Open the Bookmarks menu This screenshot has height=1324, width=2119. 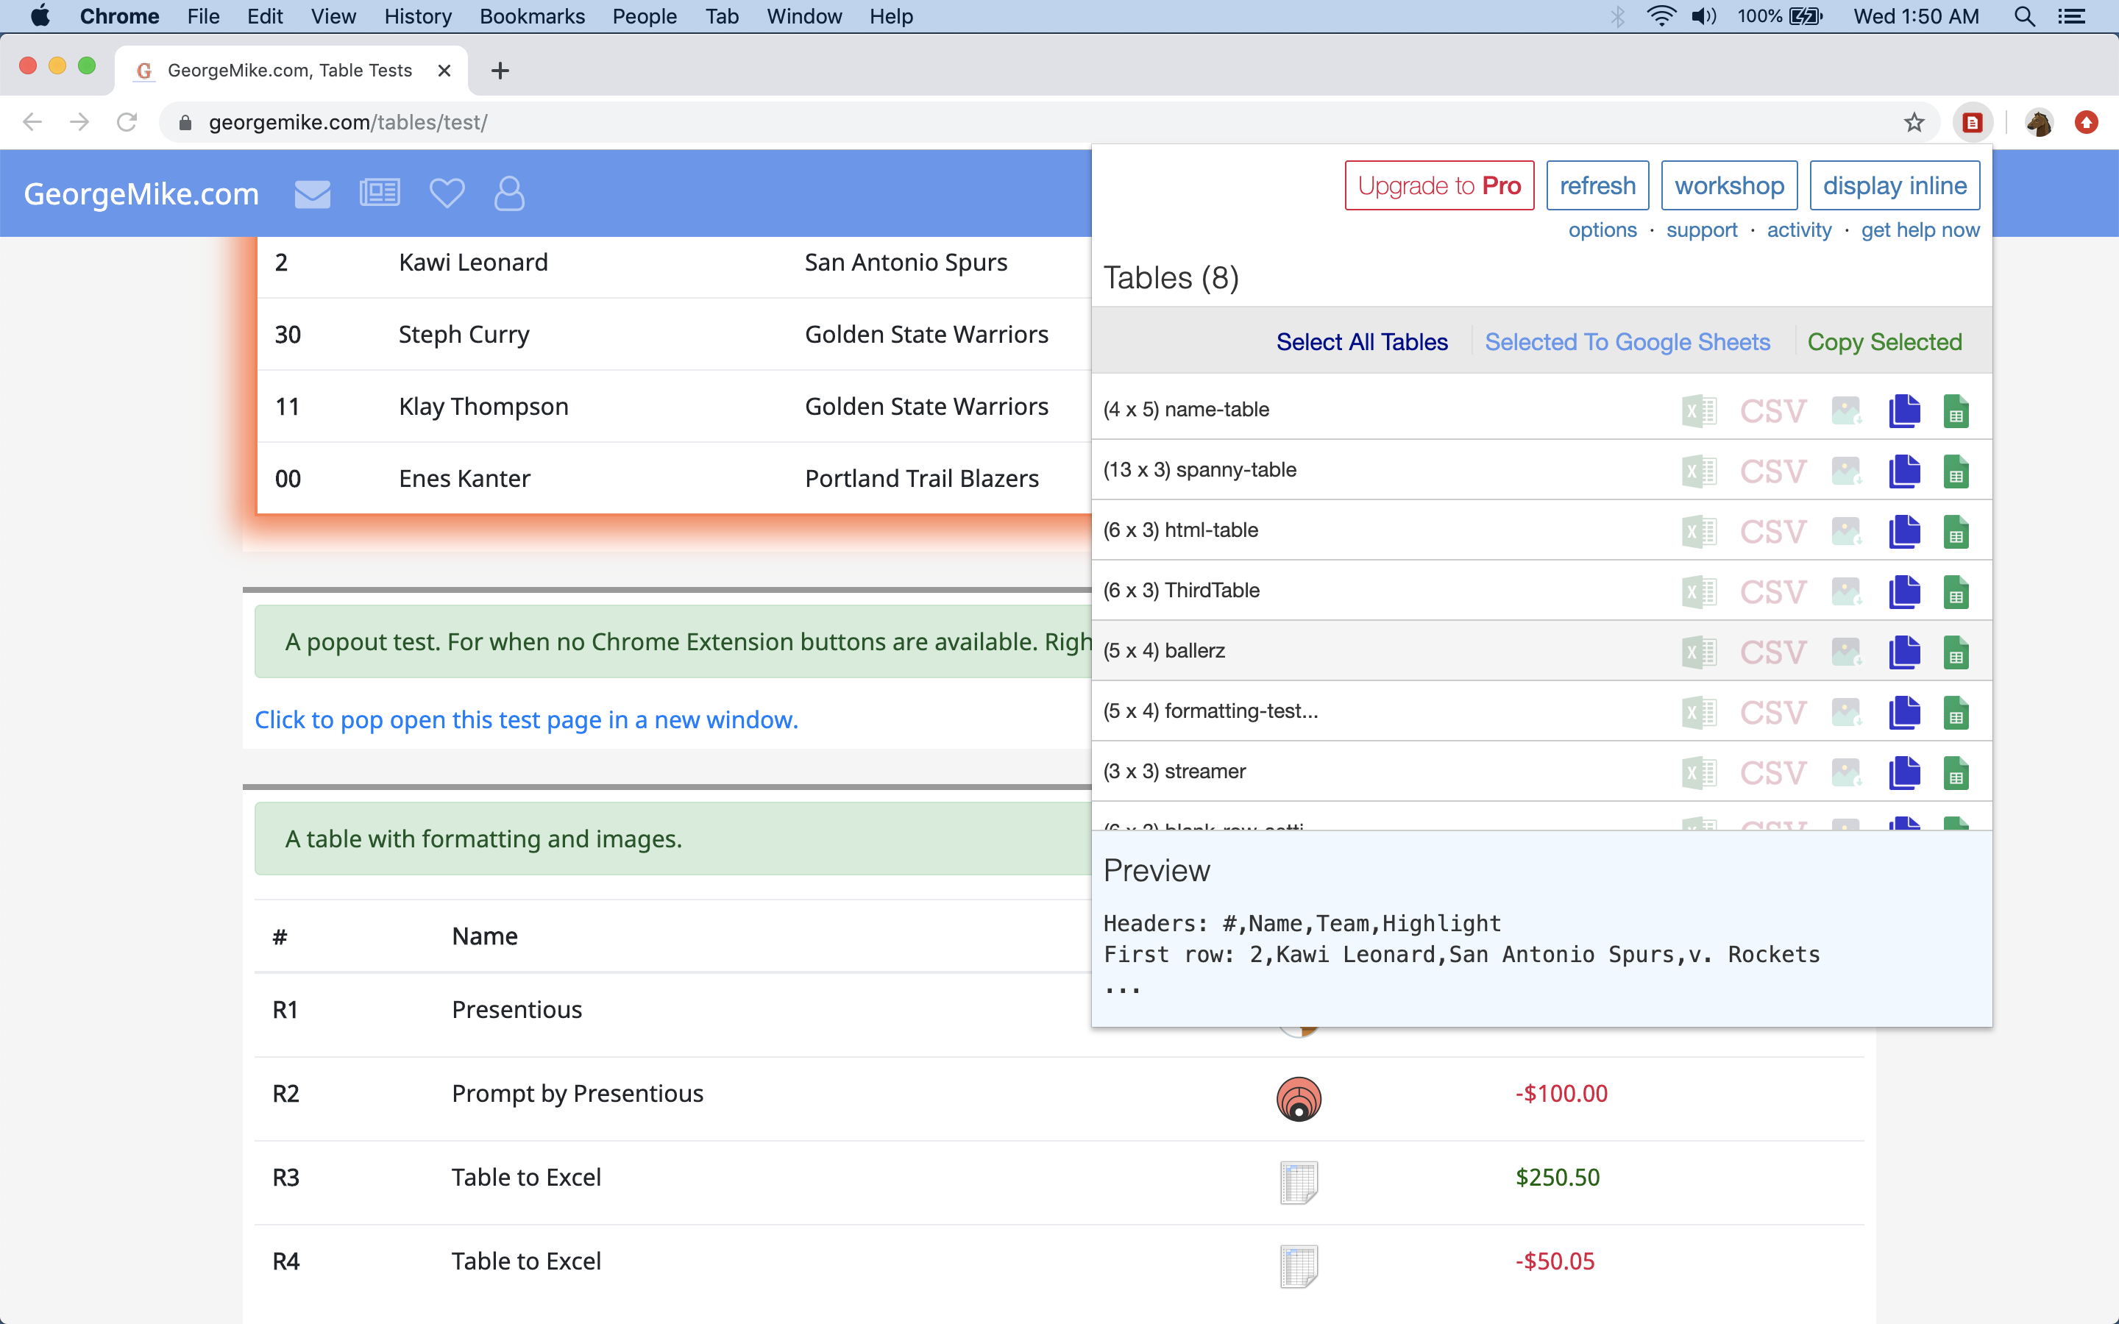coord(531,17)
